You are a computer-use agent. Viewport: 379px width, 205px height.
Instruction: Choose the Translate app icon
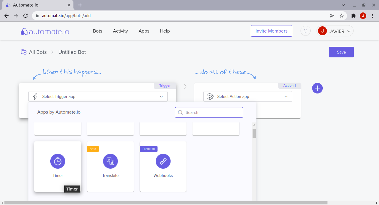[110, 161]
